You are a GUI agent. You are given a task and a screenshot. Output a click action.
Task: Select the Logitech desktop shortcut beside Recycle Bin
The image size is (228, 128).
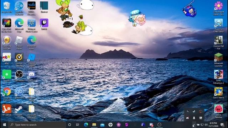click(x=19, y=8)
